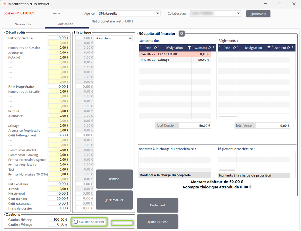The height and width of the screenshot is (231, 301).
Task: Click the HomeAway button
Action: pos(258,14)
